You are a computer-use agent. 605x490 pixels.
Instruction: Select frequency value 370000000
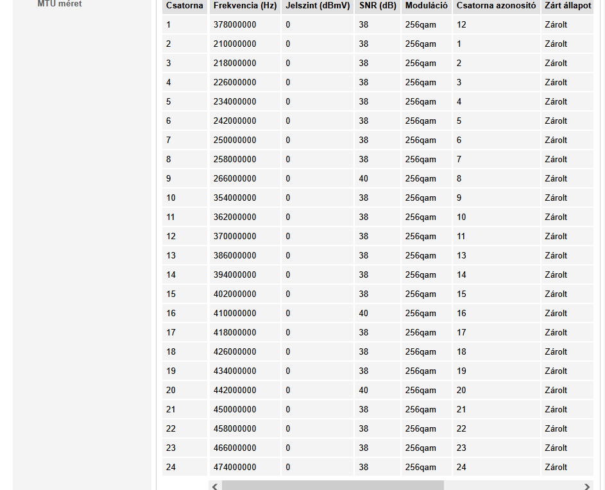pyautogui.click(x=235, y=237)
